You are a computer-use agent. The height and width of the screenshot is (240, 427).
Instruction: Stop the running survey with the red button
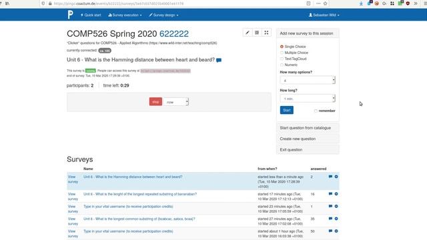click(155, 101)
